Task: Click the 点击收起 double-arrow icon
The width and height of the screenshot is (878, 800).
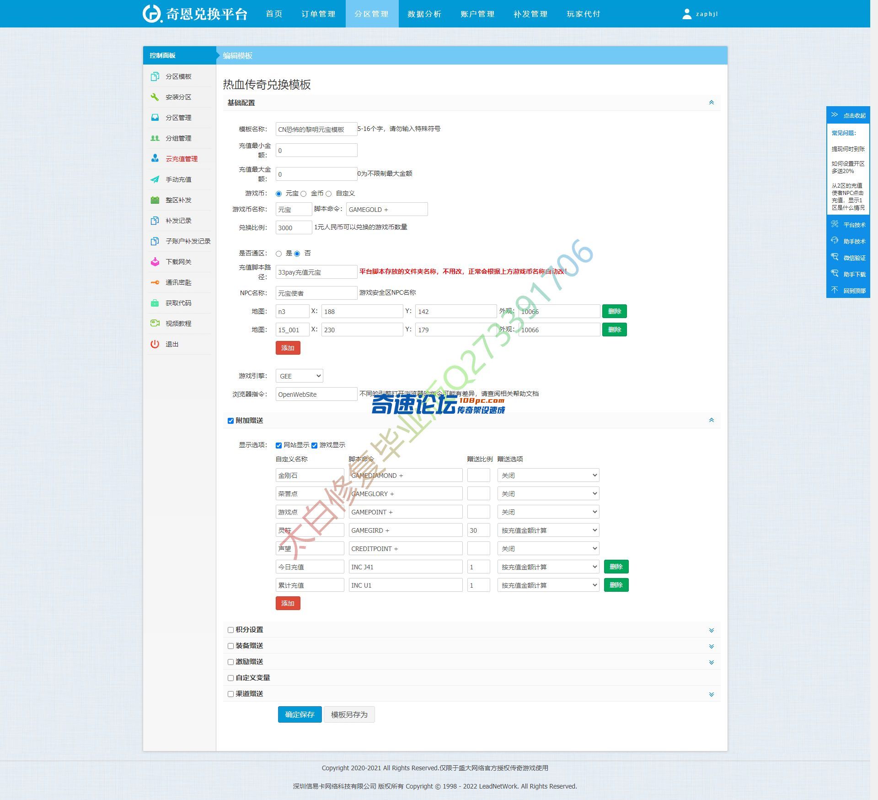Action: (835, 115)
